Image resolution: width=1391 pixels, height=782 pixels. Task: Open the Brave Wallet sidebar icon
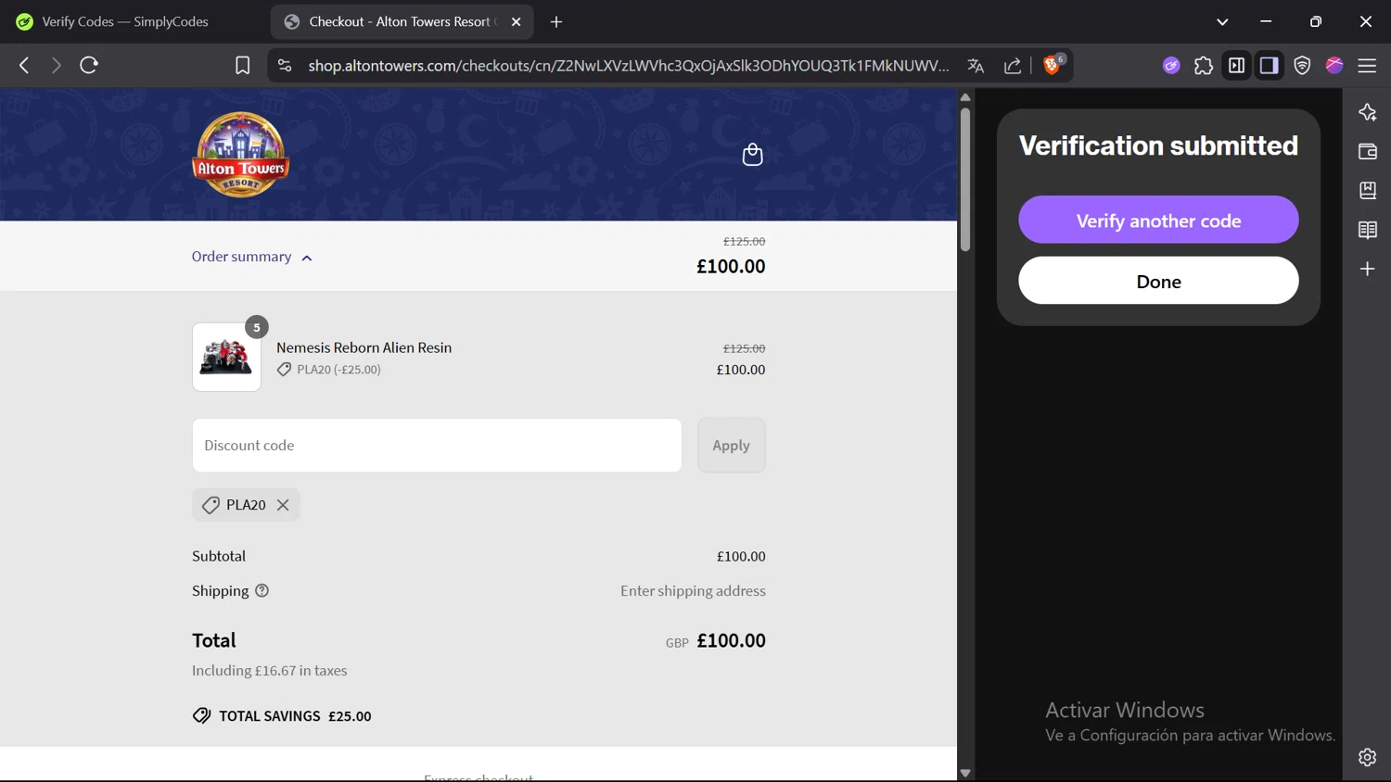pyautogui.click(x=1368, y=151)
